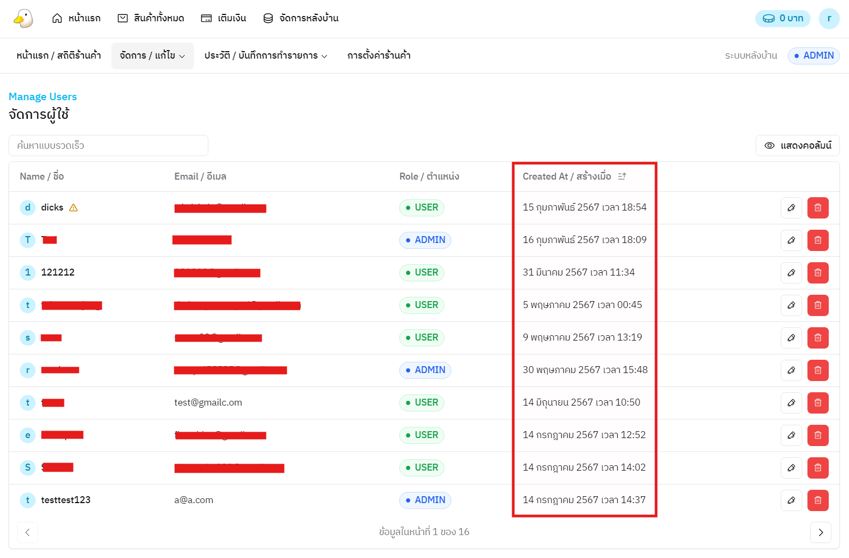Edit user with test@gmailc.com email
The width and height of the screenshot is (849, 558).
(791, 403)
